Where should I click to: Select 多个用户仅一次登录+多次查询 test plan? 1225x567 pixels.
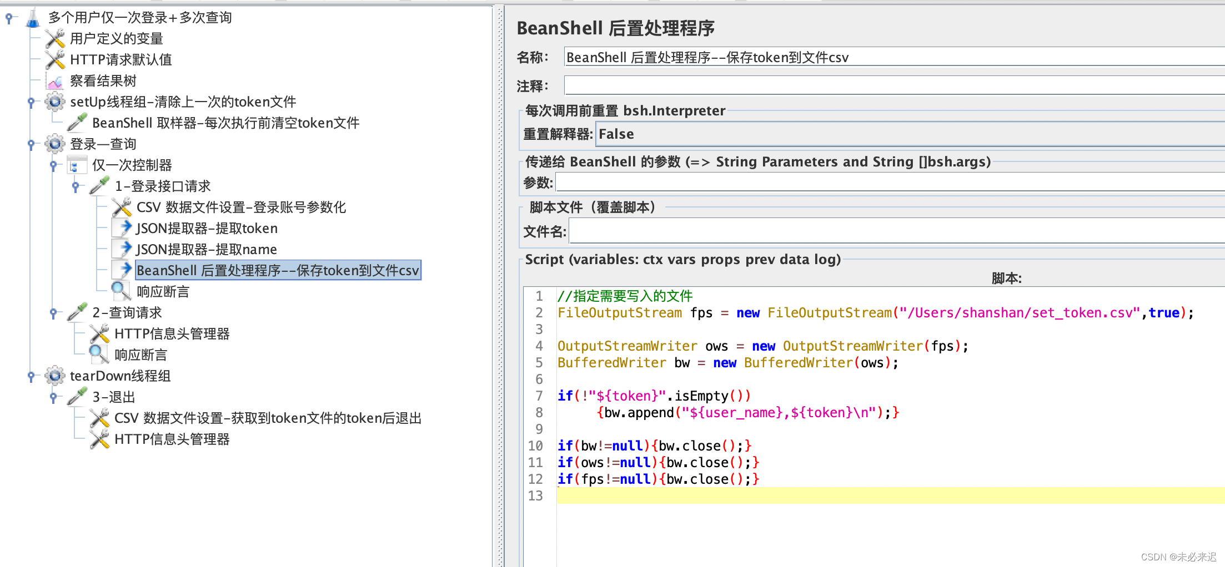point(140,18)
